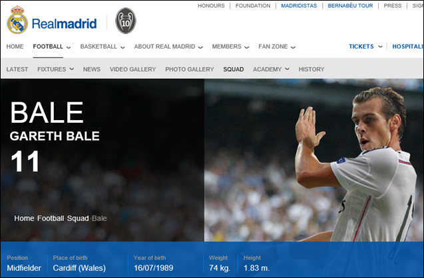Click the Position label
424x278 pixels.
(17, 258)
